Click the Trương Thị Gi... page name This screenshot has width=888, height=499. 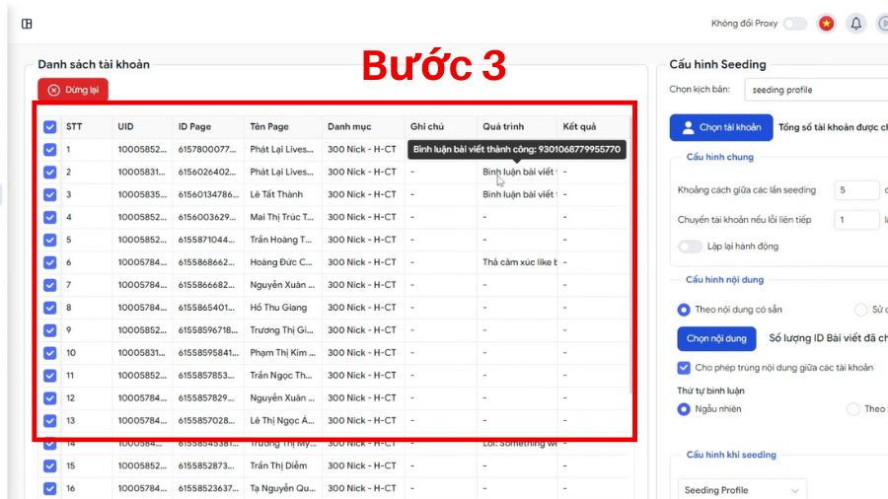(x=281, y=330)
